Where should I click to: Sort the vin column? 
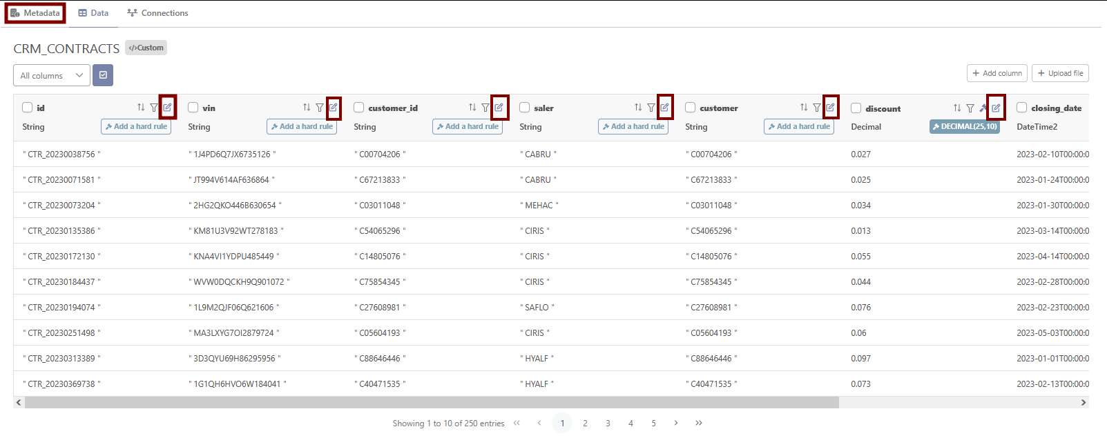(x=307, y=108)
